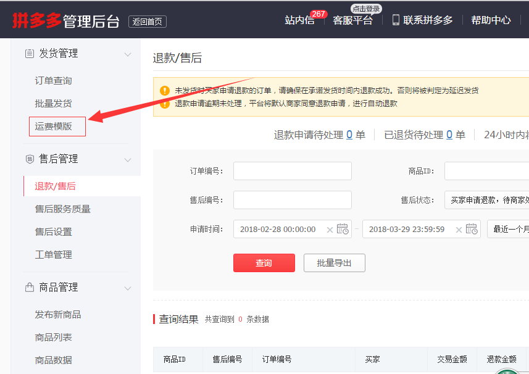Focus the 售后编号 input field

[293, 200]
